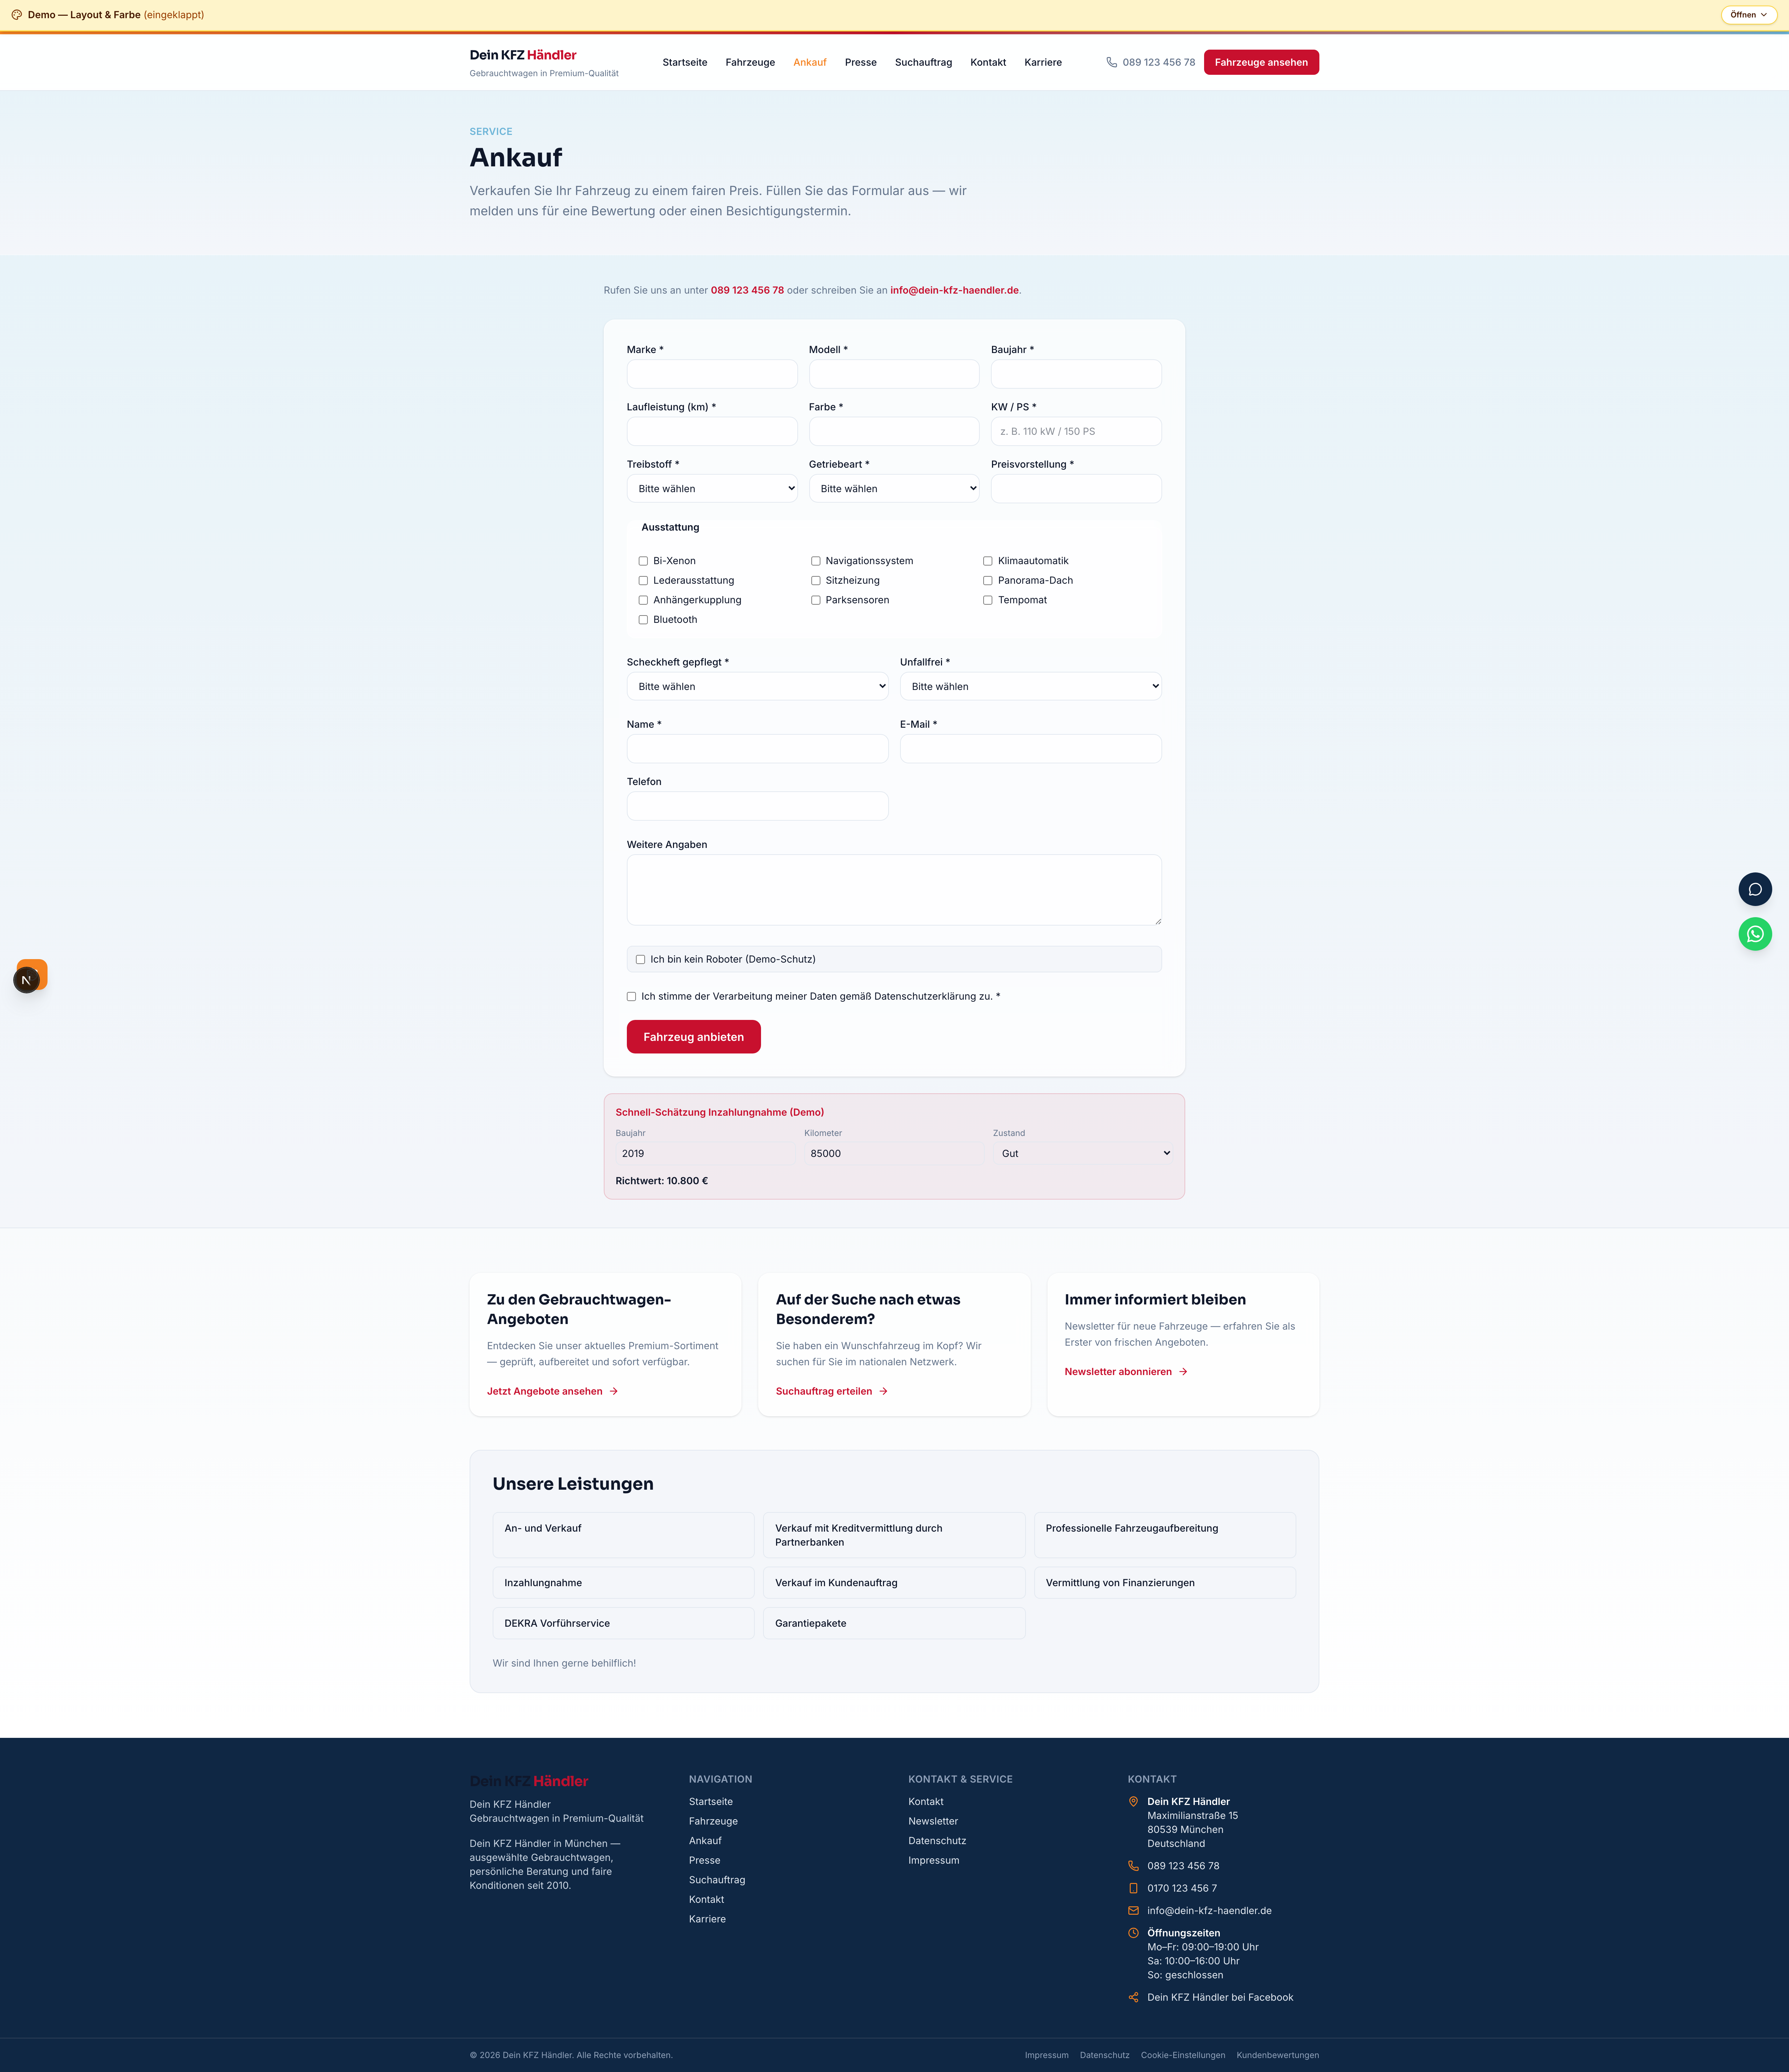The width and height of the screenshot is (1789, 2072).
Task: Open the WhatsApp contact button
Action: (x=1755, y=934)
